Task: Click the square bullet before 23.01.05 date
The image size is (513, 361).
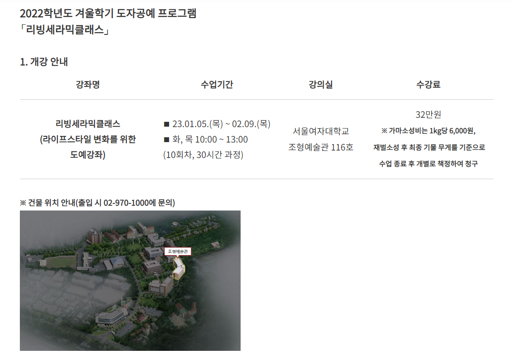Action: click(166, 124)
